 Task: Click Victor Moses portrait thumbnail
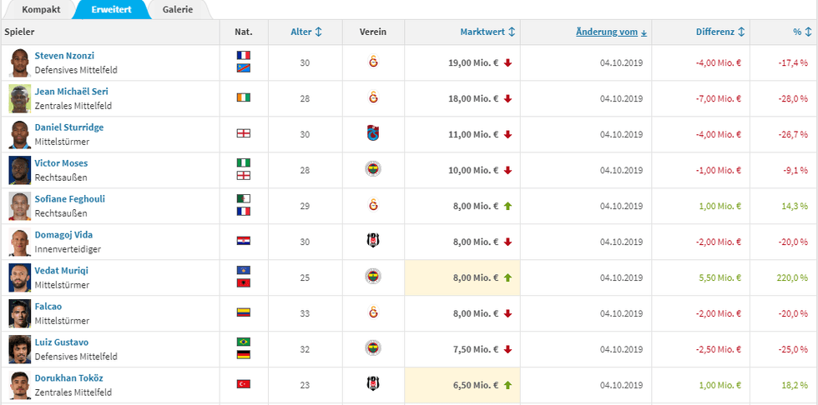click(x=20, y=169)
